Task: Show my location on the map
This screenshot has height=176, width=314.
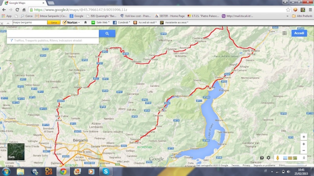Action: pyautogui.click(x=303, y=137)
